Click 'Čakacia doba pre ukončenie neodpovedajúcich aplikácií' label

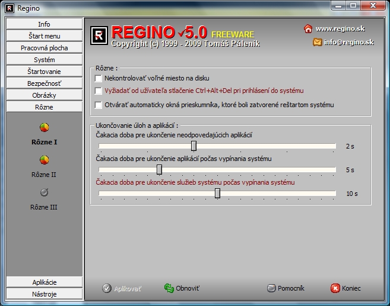(x=174, y=135)
